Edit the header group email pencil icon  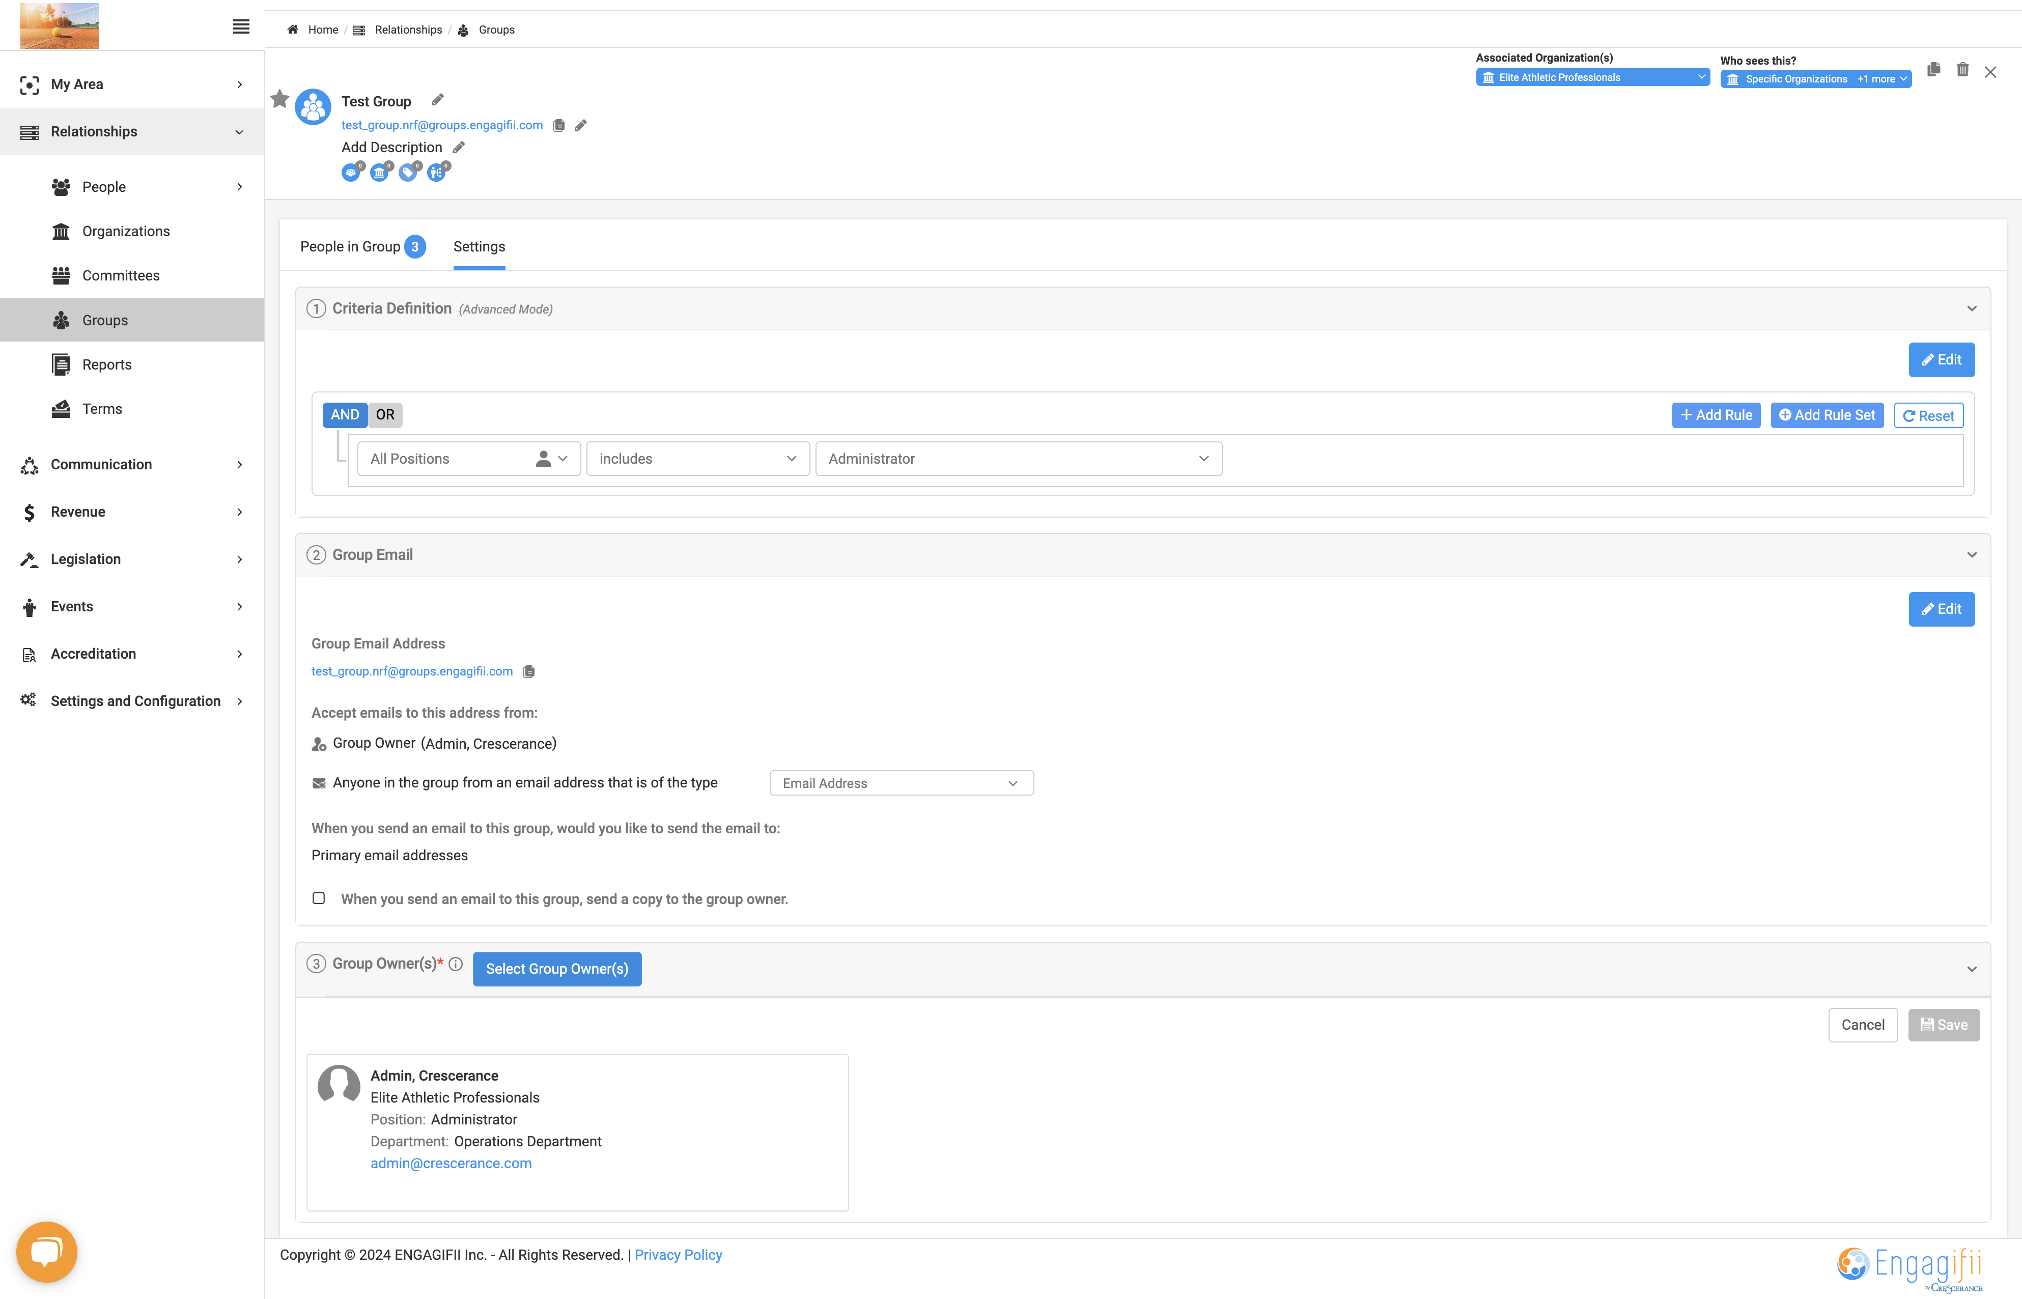tap(580, 126)
